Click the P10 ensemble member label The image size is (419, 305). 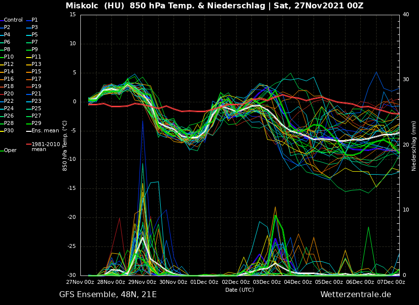pos(9,57)
